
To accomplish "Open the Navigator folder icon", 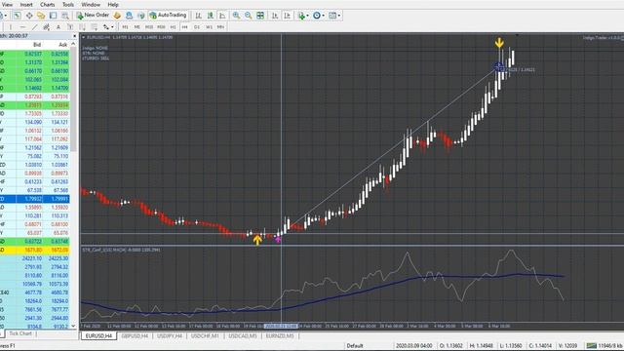I will tap(41, 16).
